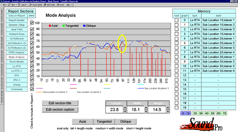The image size is (238, 132).
Task: Select the RTA 2 section
Action: click(17, 80)
